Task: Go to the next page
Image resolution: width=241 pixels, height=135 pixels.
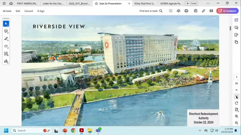Action: 236,97
